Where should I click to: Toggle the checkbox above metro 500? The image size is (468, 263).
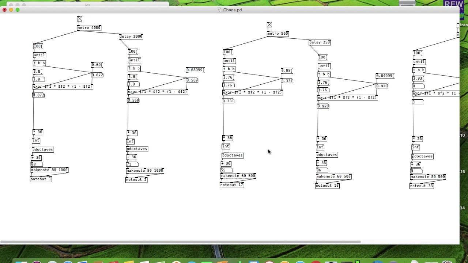tap(269, 25)
